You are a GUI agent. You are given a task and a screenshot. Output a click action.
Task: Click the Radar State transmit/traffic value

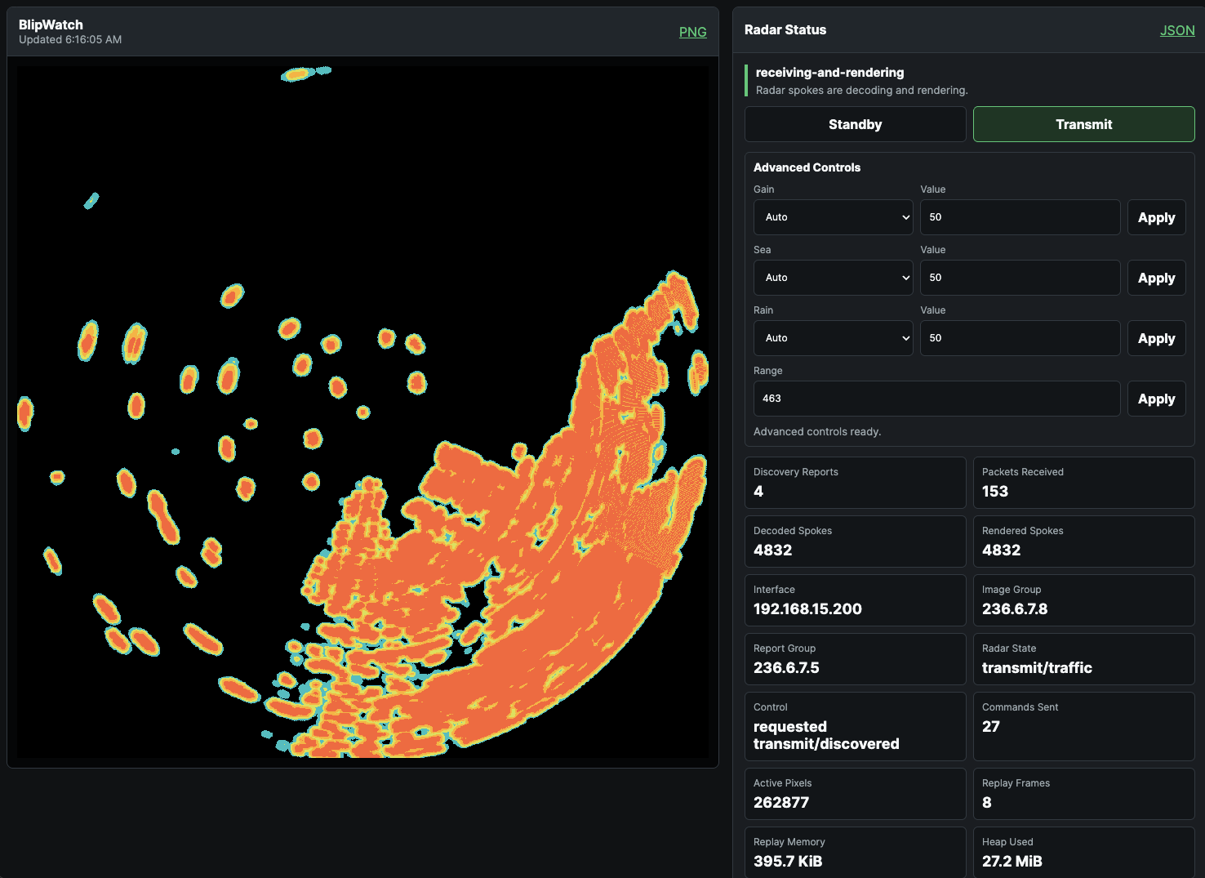(x=1037, y=667)
